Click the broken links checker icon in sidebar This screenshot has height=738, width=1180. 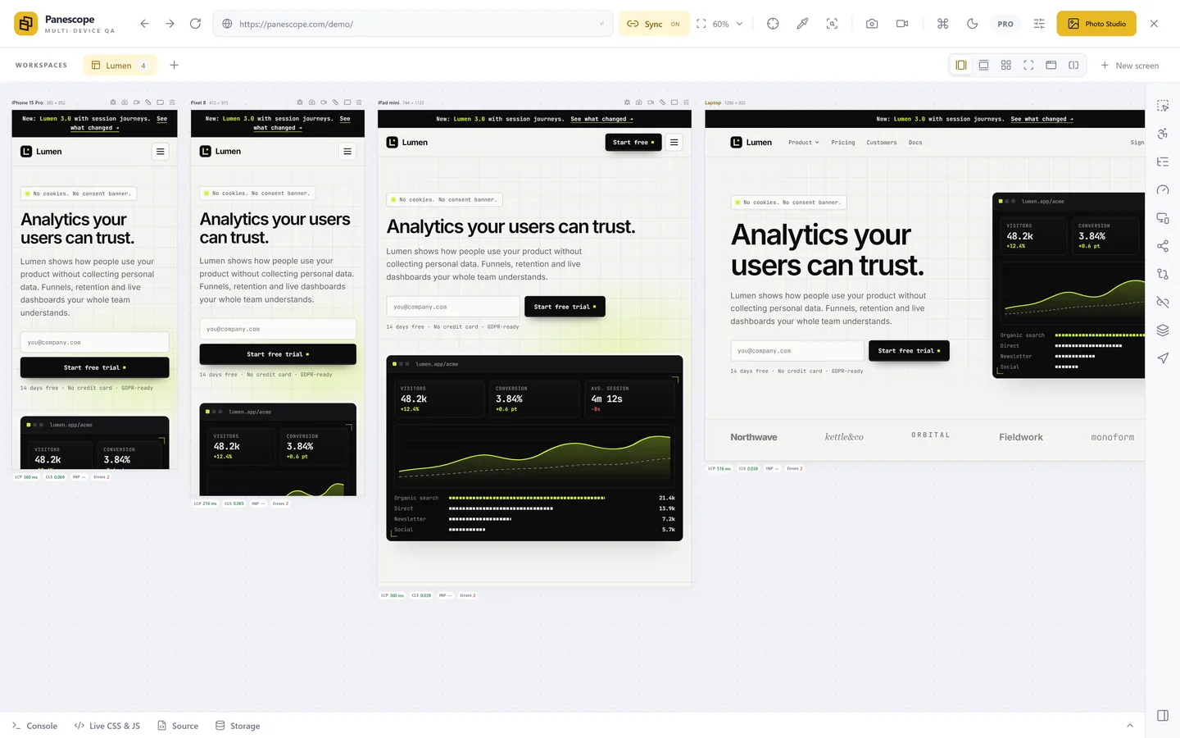(x=1163, y=302)
